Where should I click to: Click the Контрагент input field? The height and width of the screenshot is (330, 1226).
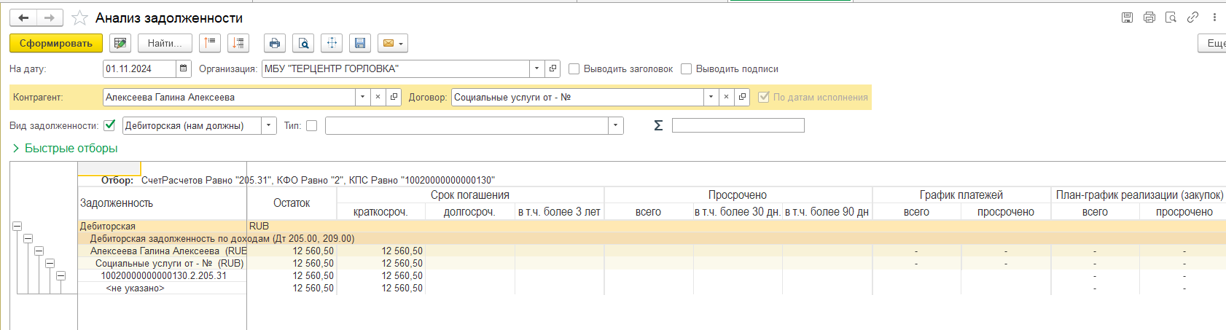point(229,97)
